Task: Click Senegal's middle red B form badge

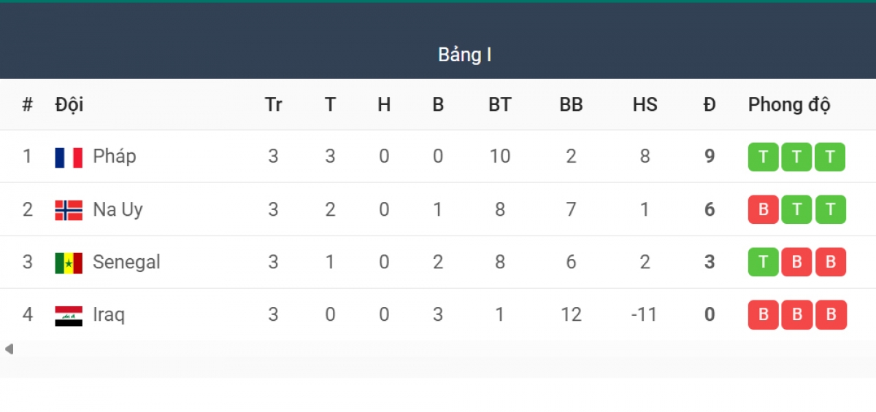Action: coord(797,262)
